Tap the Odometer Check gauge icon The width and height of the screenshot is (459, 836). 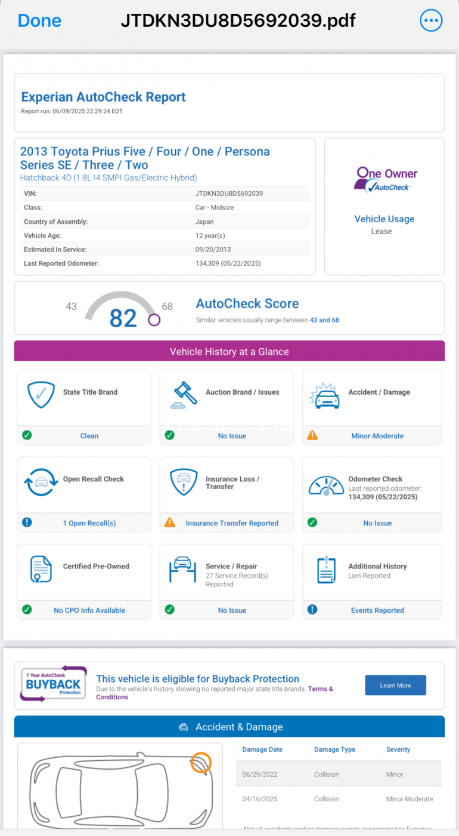click(325, 485)
